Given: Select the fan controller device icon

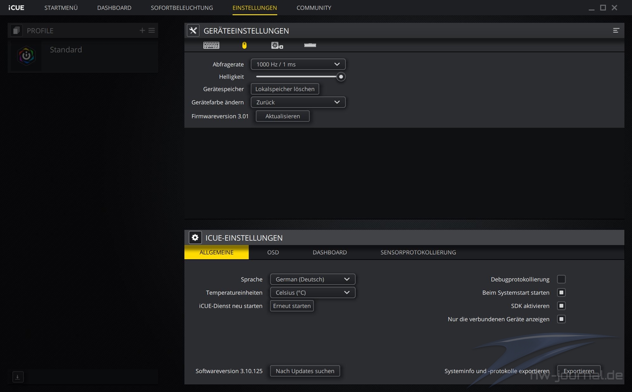Looking at the screenshot, I should [277, 45].
